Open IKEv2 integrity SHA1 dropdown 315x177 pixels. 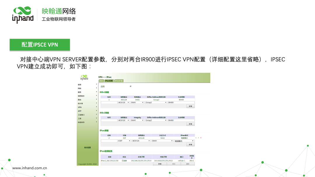tap(137, 120)
